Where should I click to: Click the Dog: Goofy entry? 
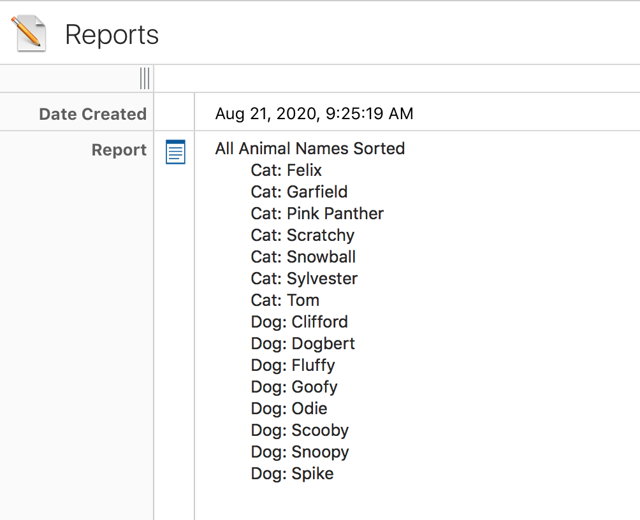(x=294, y=387)
